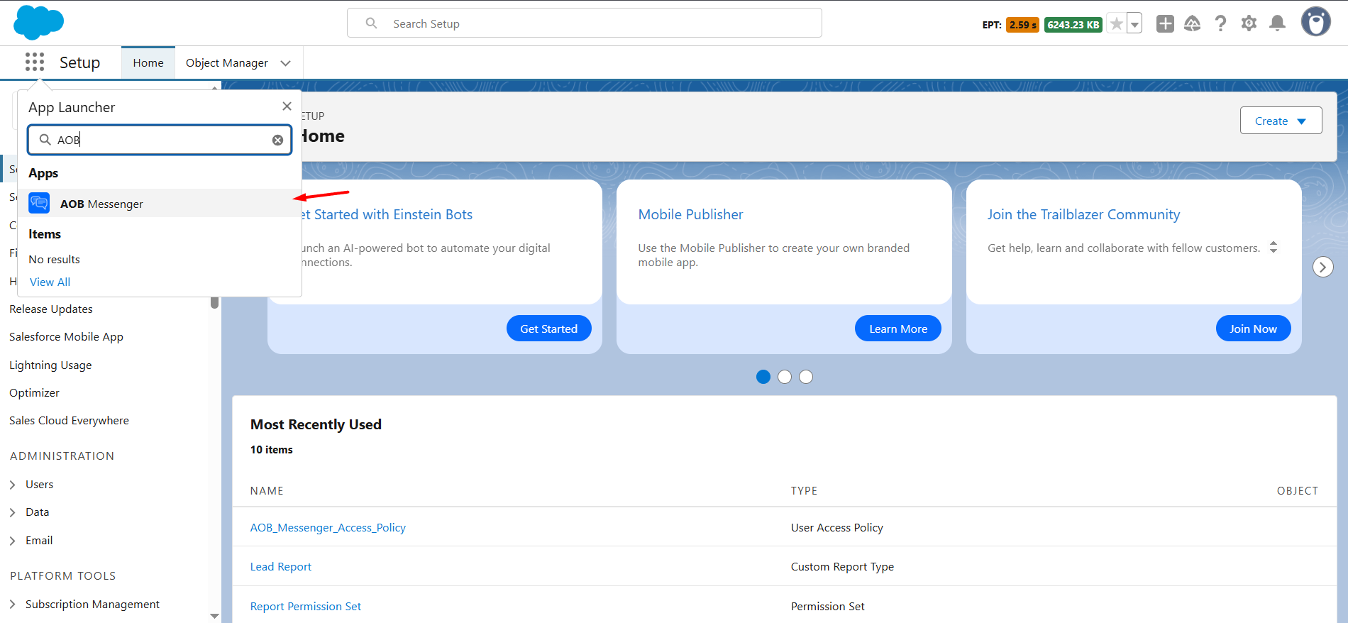Select the Home tab
This screenshot has height=623, width=1348.
148,63
